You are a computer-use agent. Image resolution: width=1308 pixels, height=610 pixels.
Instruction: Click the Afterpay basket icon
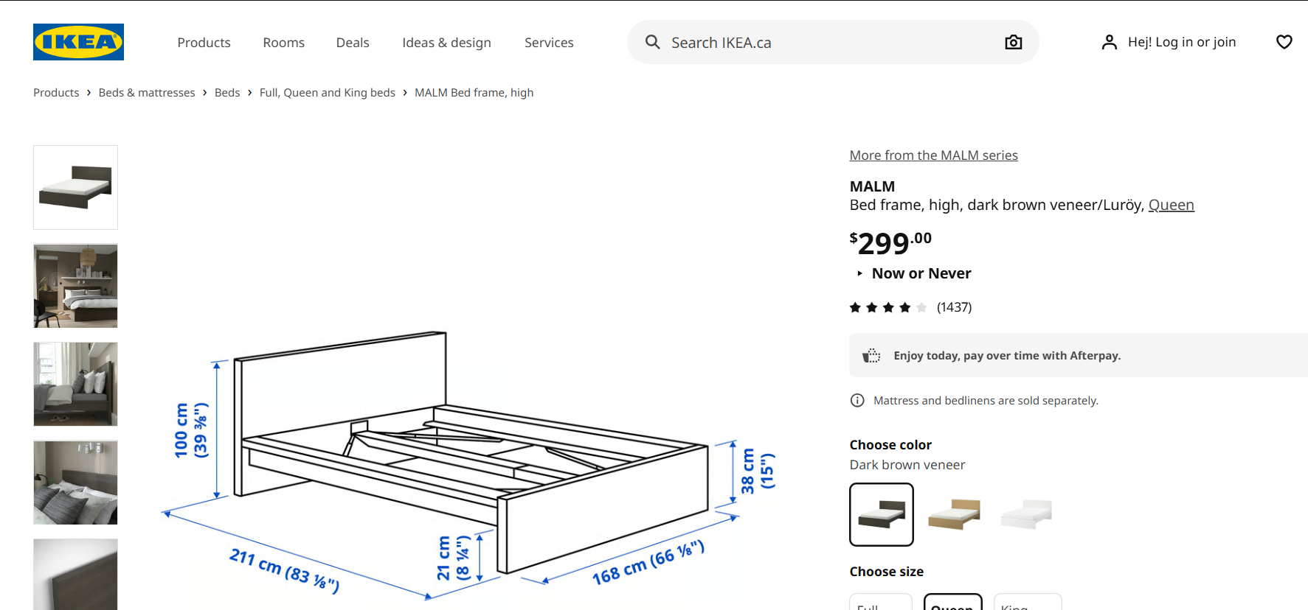[871, 355]
